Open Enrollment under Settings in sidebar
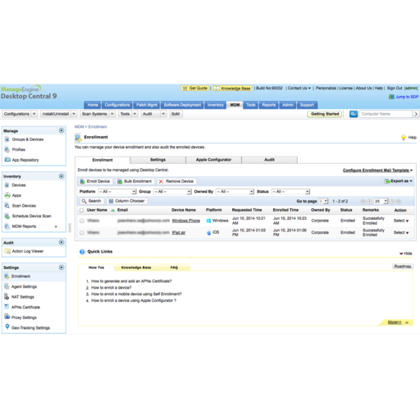The height and width of the screenshot is (420, 420). (x=21, y=276)
